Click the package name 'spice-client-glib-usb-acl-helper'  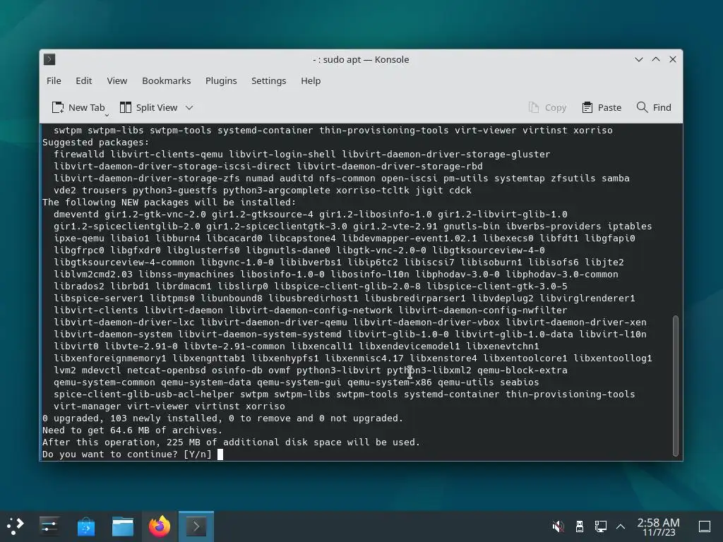tap(144, 394)
